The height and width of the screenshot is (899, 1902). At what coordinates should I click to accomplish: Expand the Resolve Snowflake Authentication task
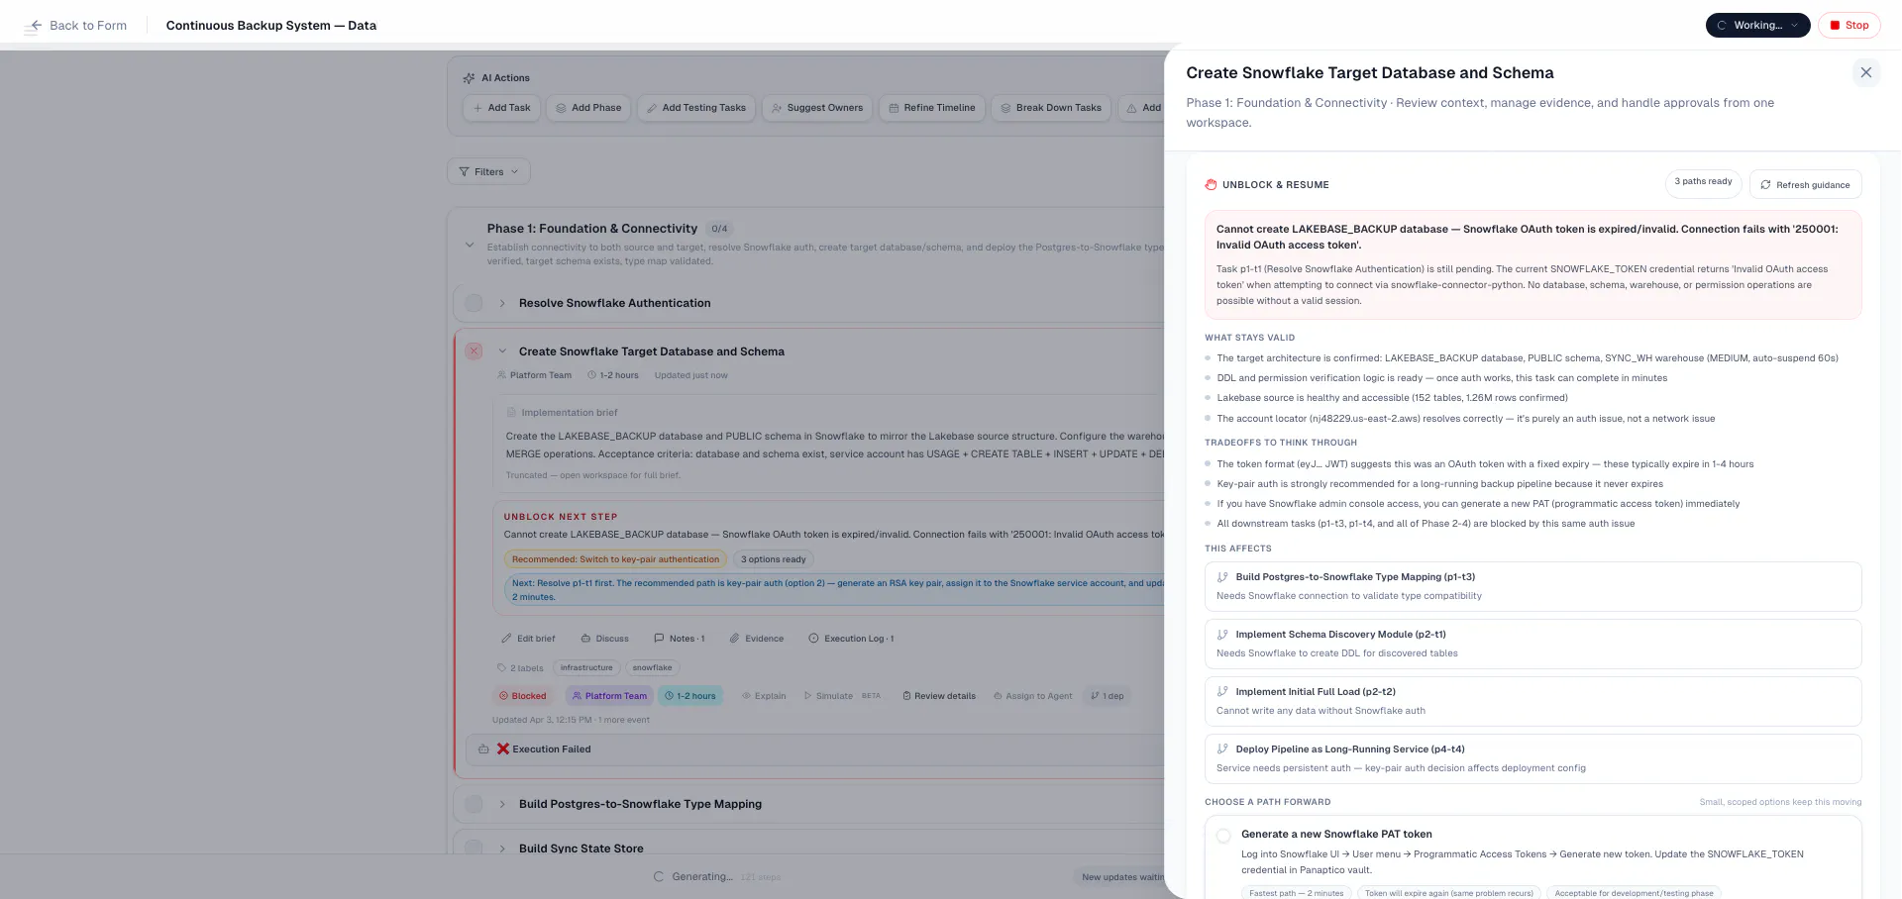pyautogui.click(x=502, y=303)
